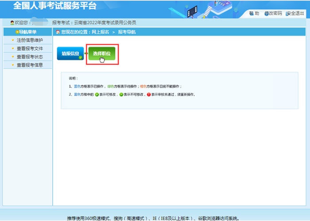Click the help icon beside 帮助
The width and height of the screenshot is (310, 221).
point(251,14)
